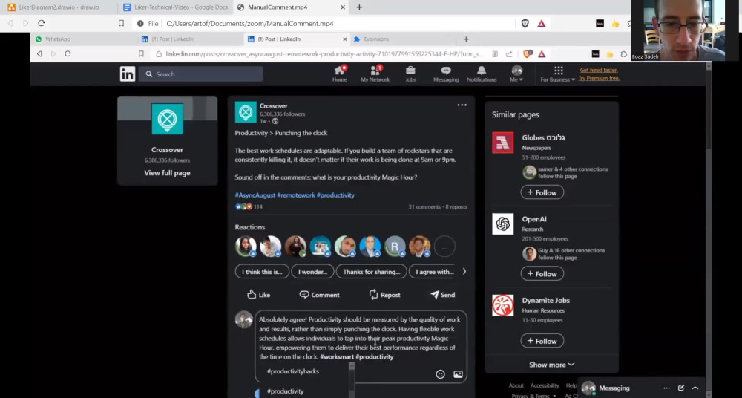Open the Jobs briefcase icon
The image size is (742, 398).
pos(410,74)
